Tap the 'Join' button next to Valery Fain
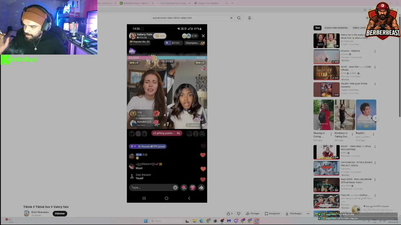Screen dimensions: 401x225 tap(160, 36)
